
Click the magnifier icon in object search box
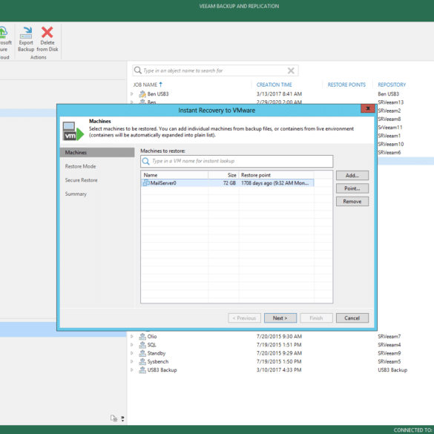(137, 70)
